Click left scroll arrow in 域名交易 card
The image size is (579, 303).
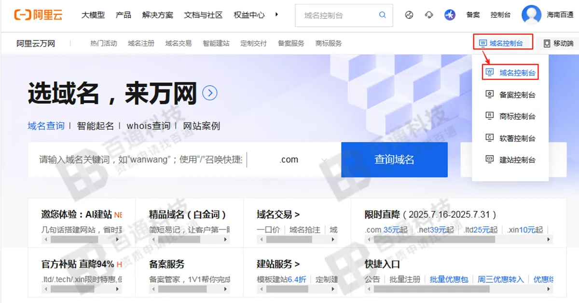click(261, 239)
